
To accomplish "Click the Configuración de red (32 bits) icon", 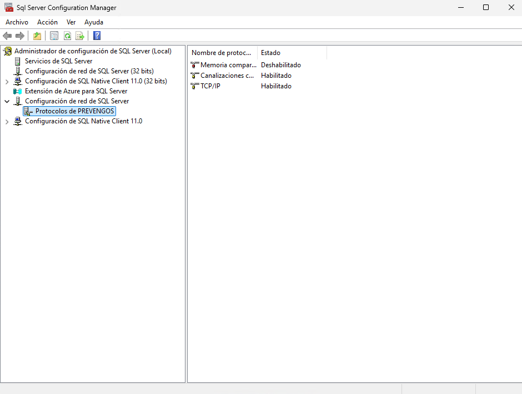I will tap(18, 71).
